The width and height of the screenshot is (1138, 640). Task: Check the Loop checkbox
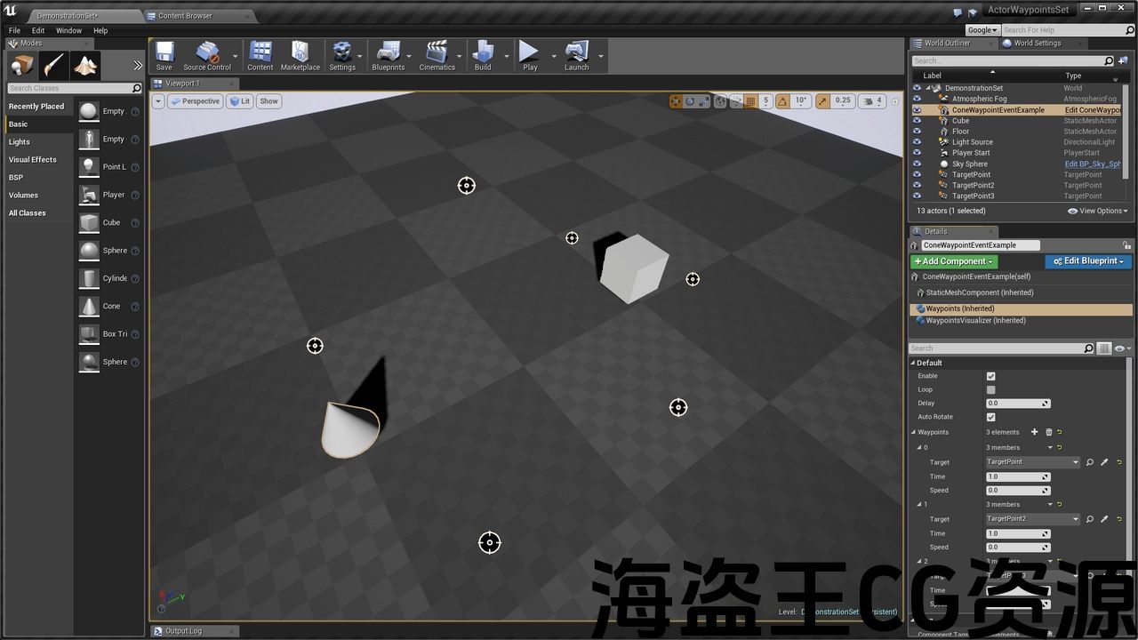point(991,389)
